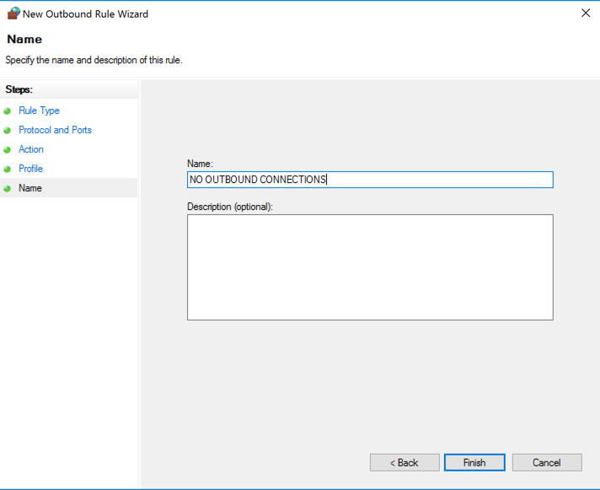
Task: Click the "Steps:" header in sidebar
Action: coord(19,89)
